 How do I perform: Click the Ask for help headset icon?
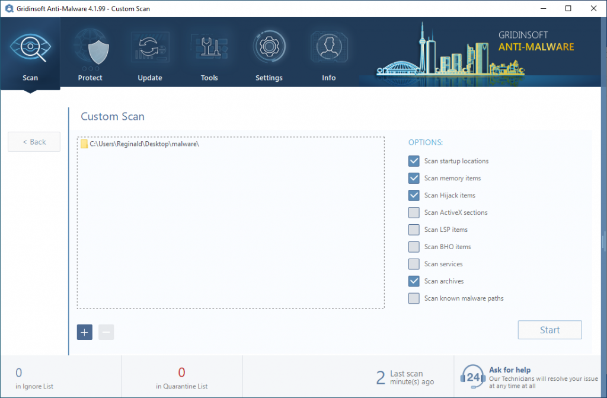point(472,376)
